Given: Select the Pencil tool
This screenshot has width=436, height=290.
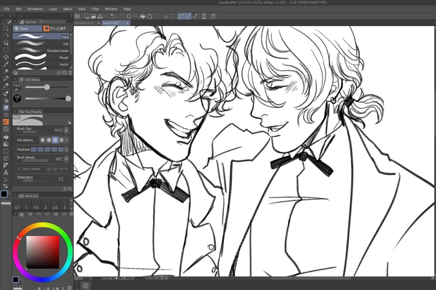Looking at the screenshot, I should pos(6,85).
